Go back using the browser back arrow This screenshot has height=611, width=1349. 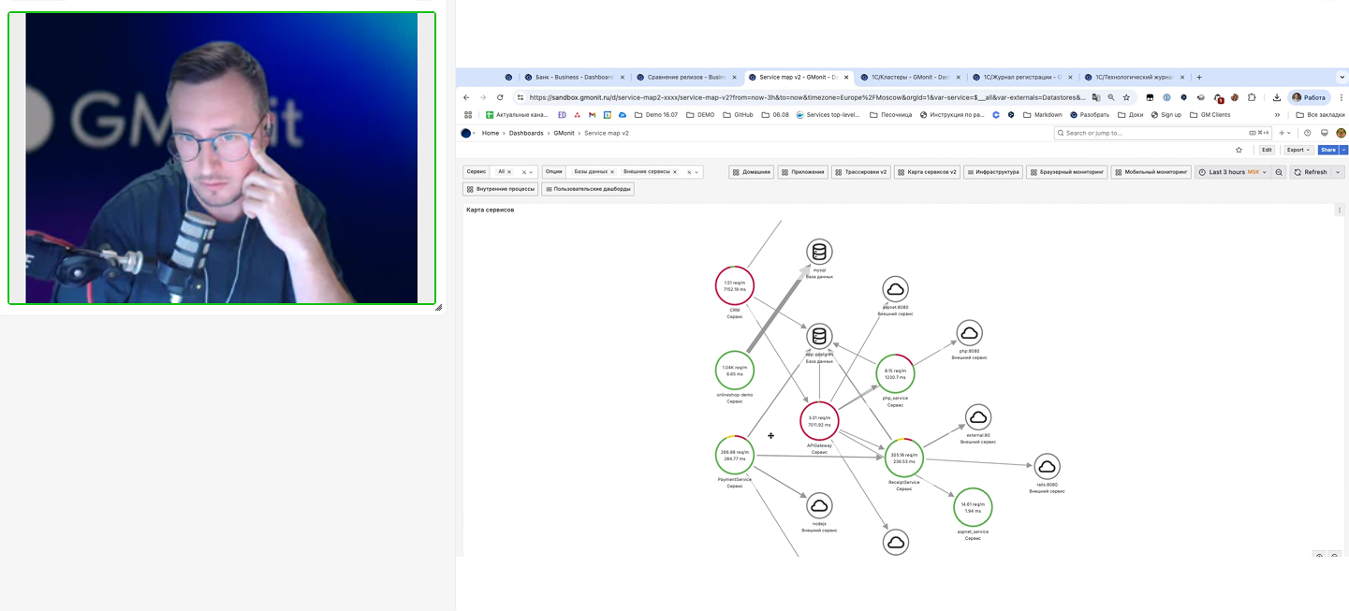click(466, 97)
